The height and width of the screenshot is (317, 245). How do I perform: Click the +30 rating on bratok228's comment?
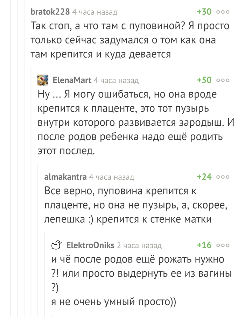tap(204, 12)
